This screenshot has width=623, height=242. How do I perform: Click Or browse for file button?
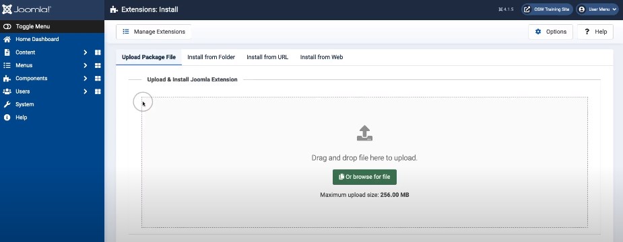pyautogui.click(x=364, y=177)
